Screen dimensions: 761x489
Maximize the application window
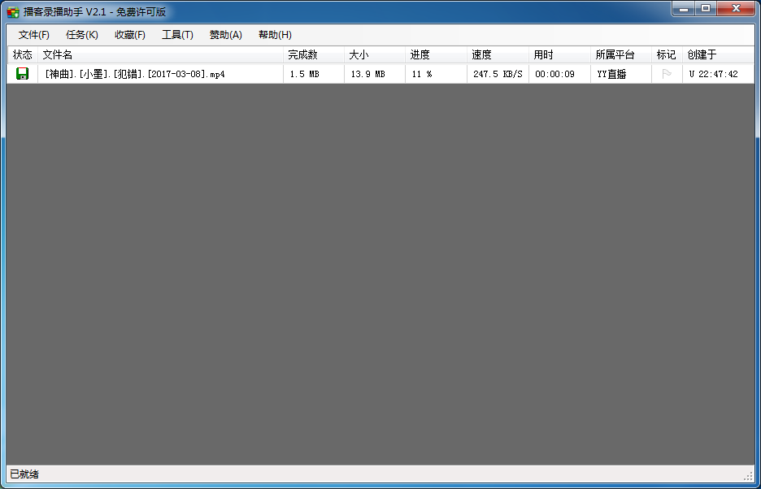point(705,8)
